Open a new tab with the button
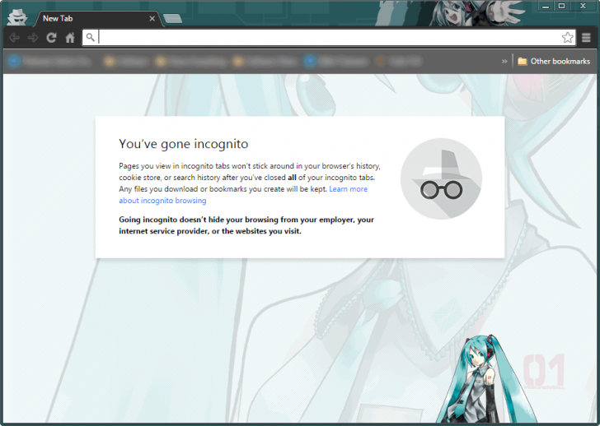 [172, 19]
